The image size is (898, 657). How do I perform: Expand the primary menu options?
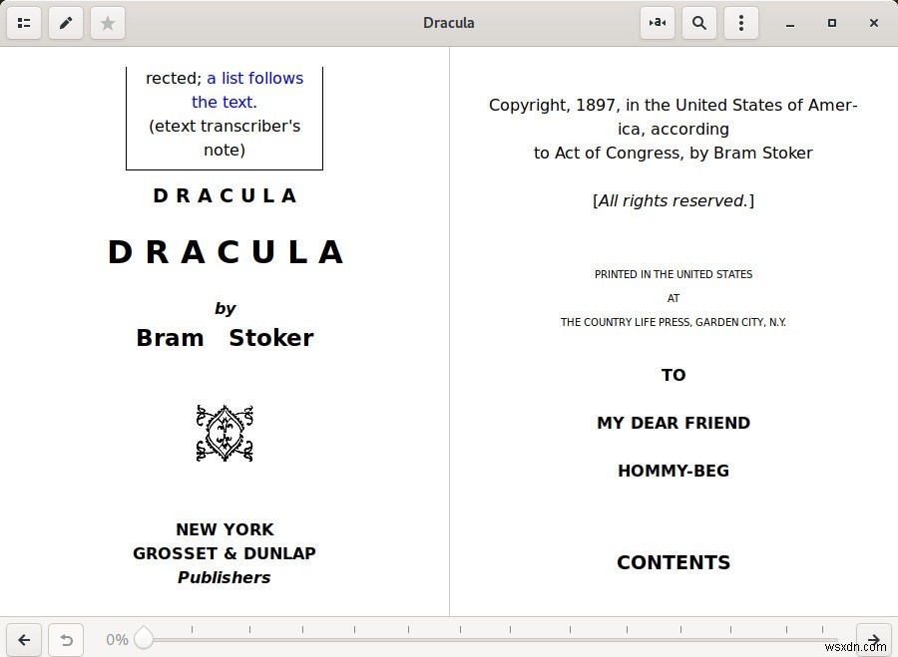740,23
